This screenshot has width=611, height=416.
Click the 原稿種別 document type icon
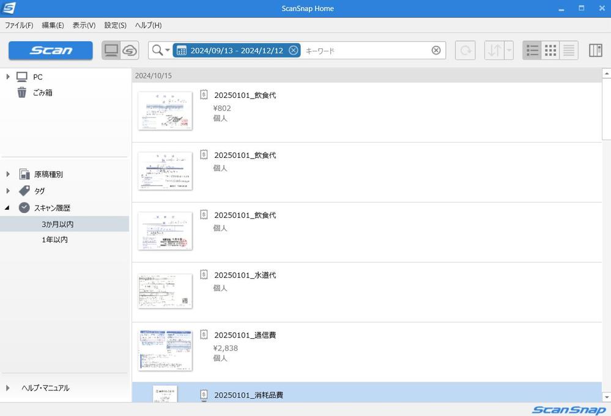(x=24, y=174)
